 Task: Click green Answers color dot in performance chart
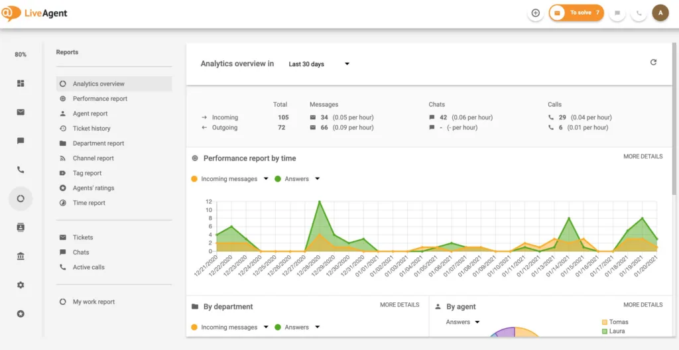click(278, 179)
